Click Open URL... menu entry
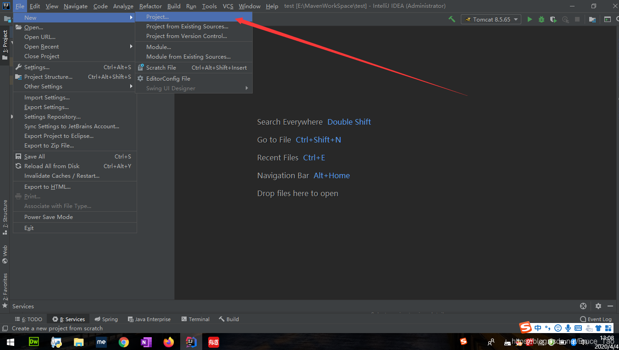 click(74, 37)
